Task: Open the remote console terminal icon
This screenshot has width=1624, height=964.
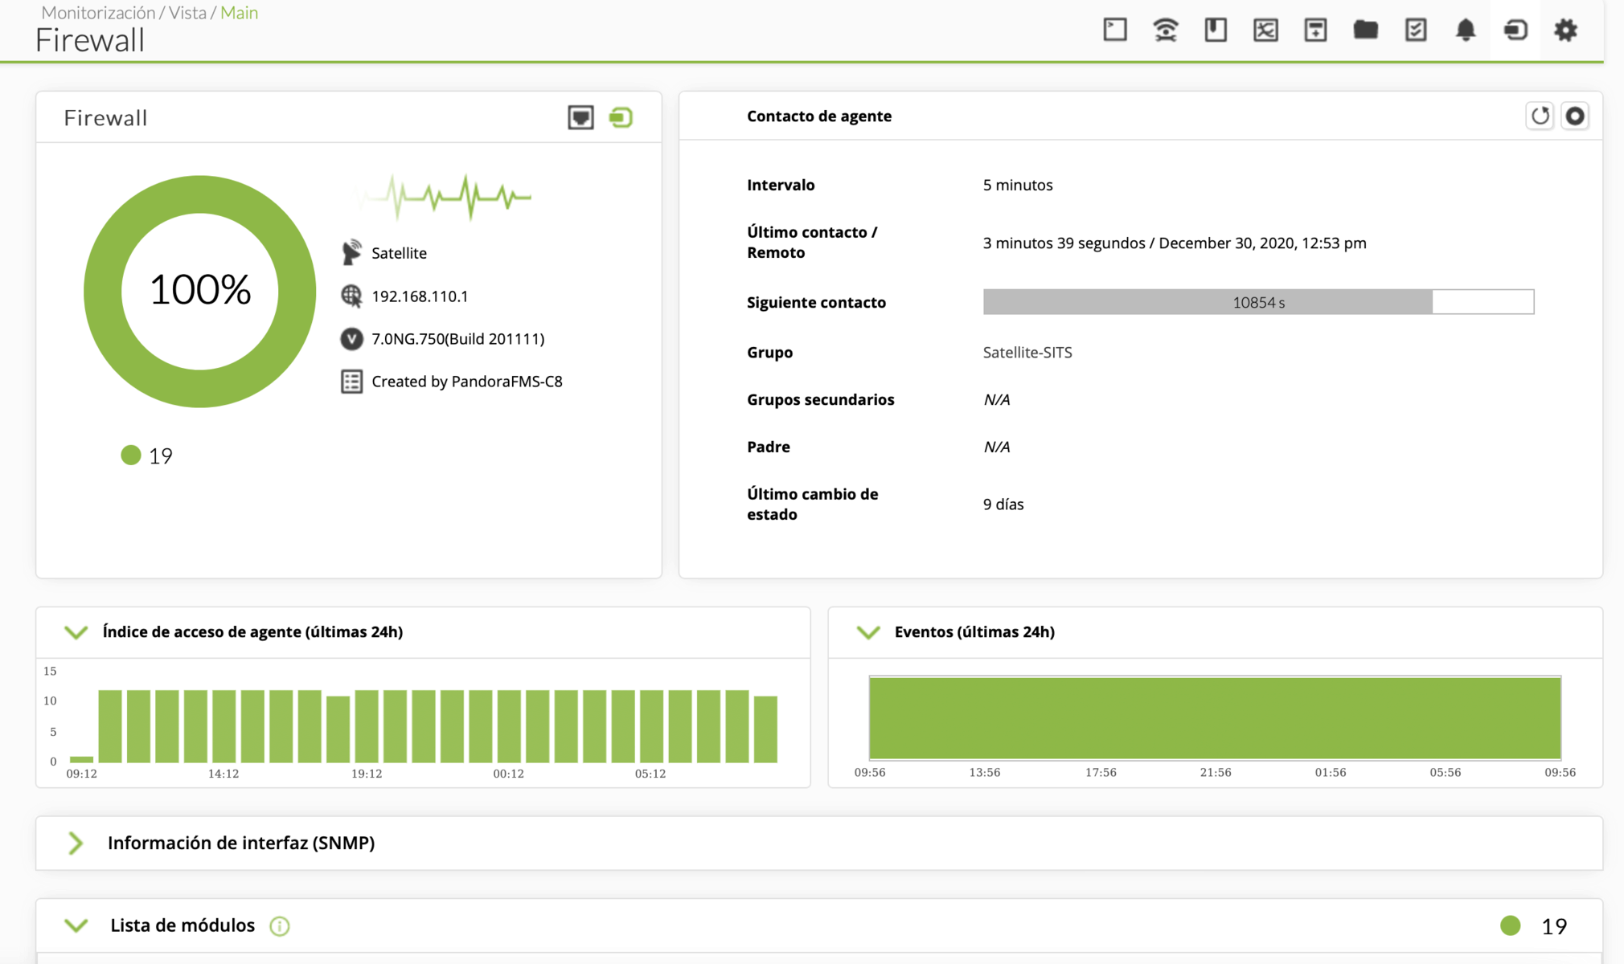Action: 1114,30
